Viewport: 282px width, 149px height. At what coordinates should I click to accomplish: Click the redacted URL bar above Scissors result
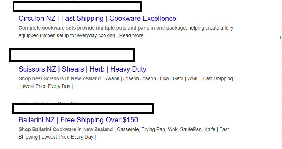[x=72, y=55]
